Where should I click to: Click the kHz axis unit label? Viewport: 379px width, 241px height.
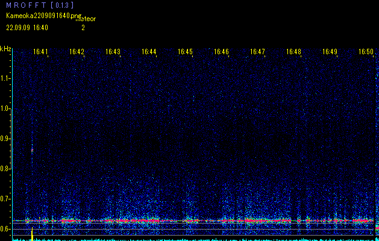(x=5, y=49)
